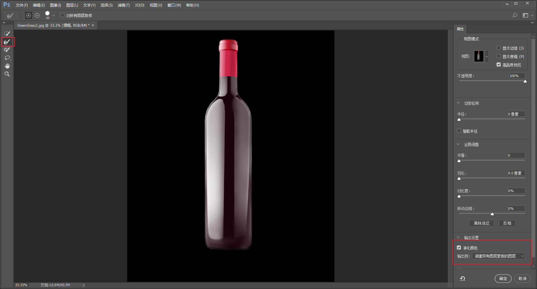Open the 编辑(E) menu
537x289 pixels.
point(39,5)
